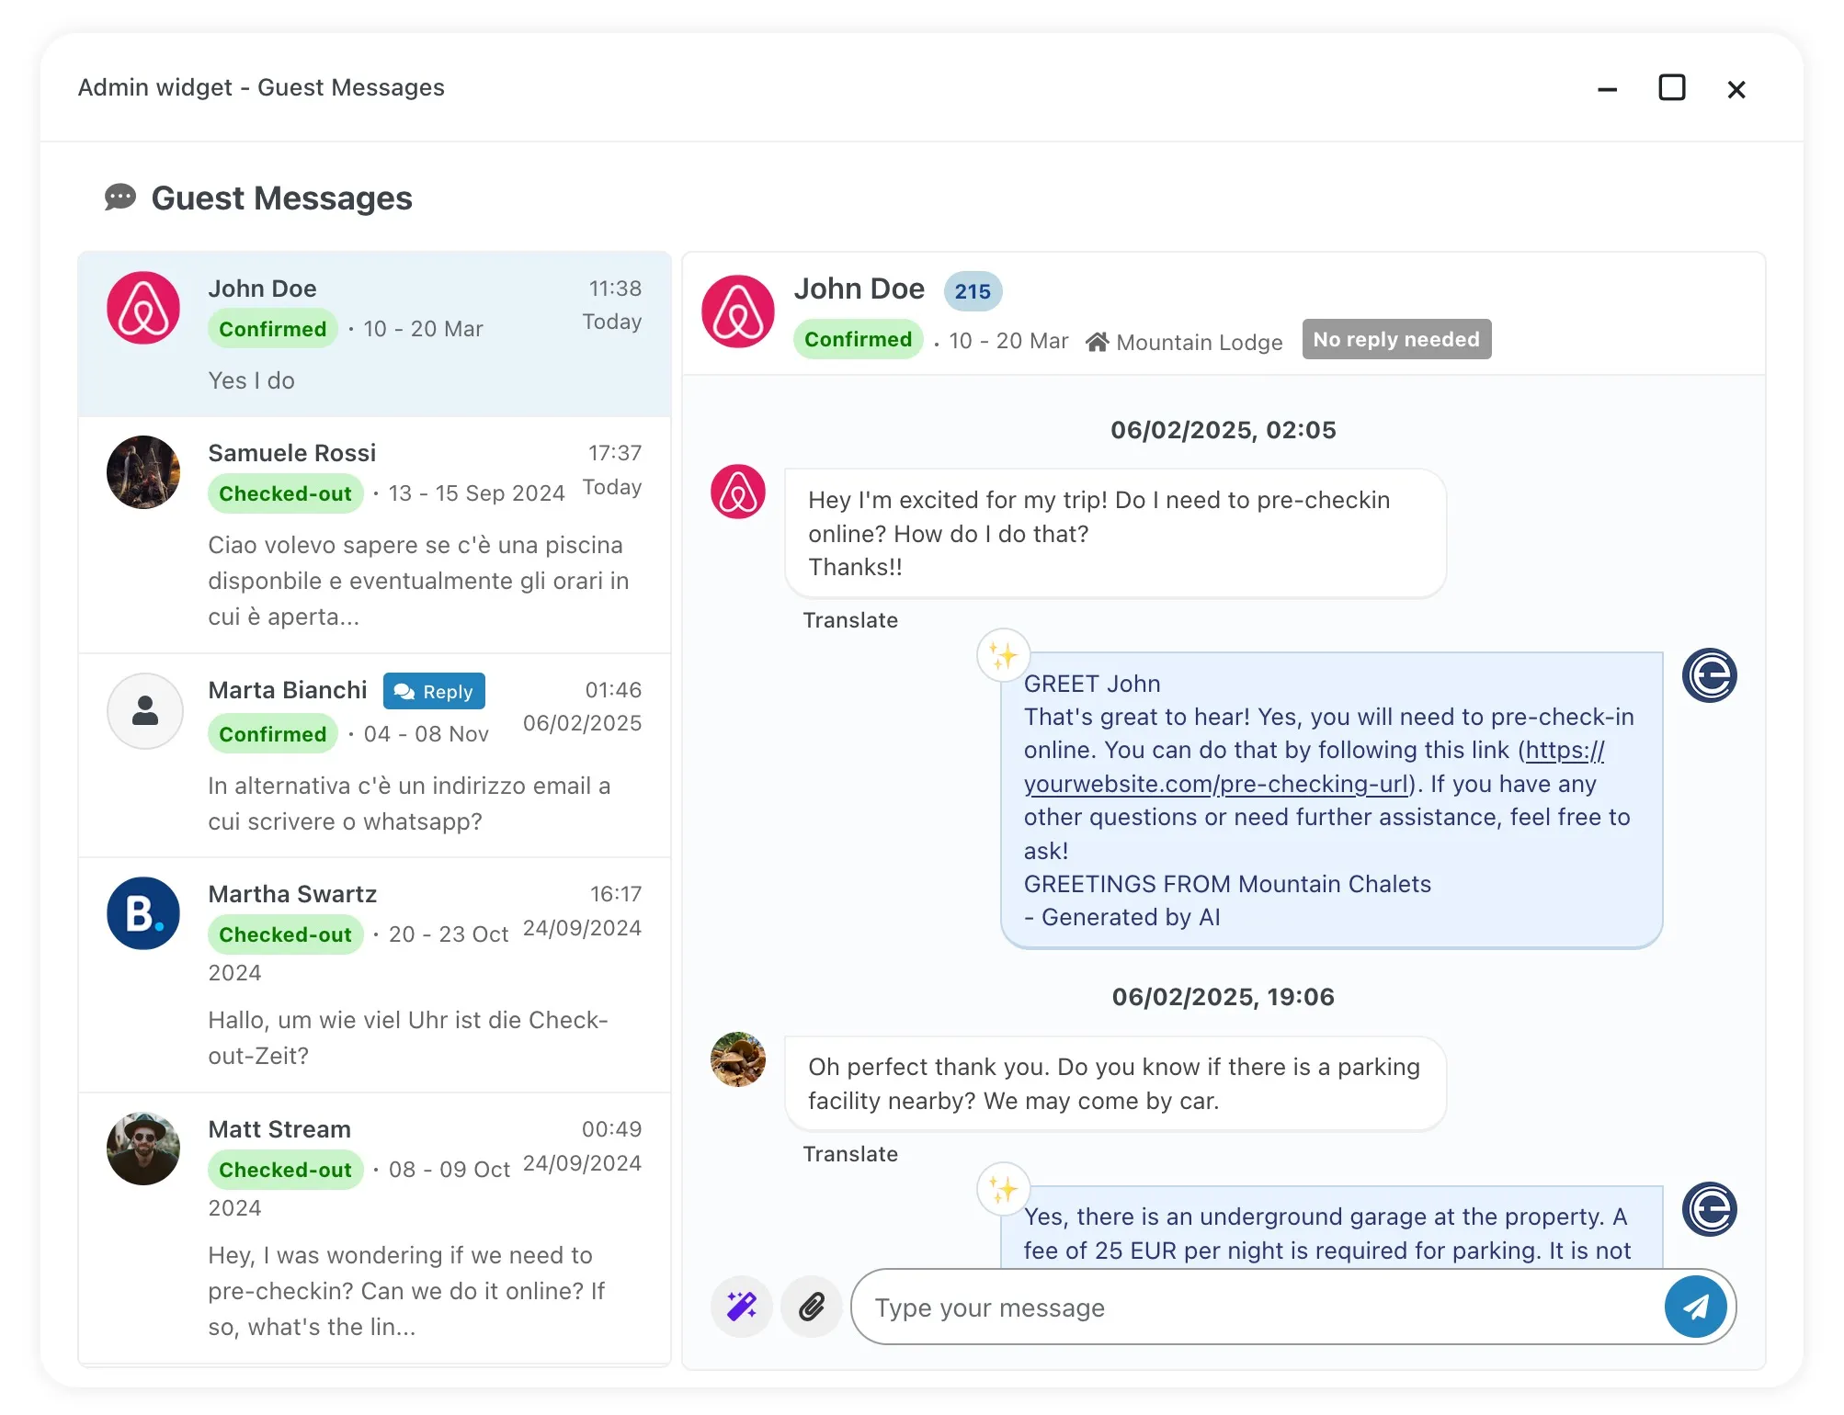
Task: Click the Guest Messages speech bubble icon
Action: tap(120, 198)
